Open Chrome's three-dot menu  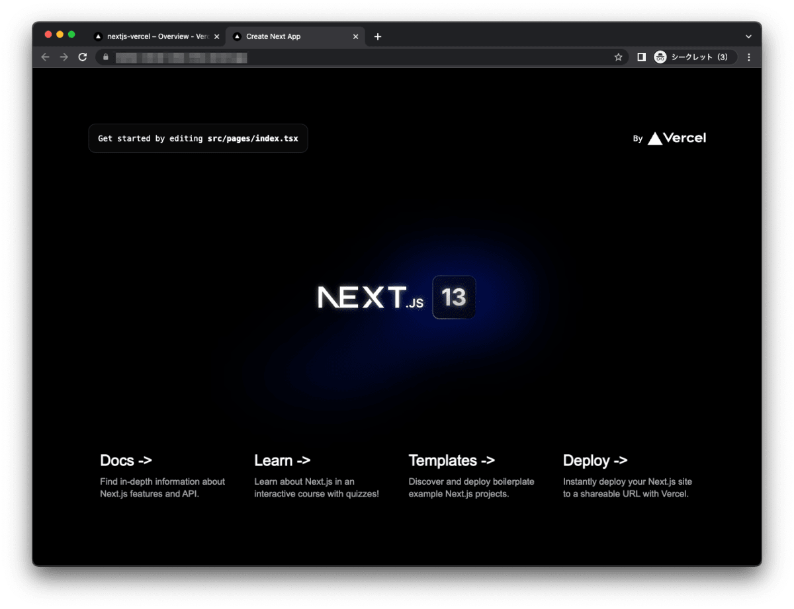(x=748, y=57)
